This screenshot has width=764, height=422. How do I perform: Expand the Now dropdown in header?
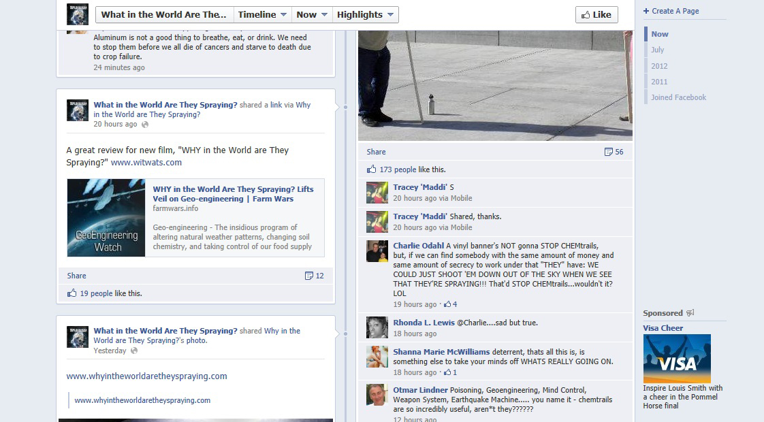tap(312, 14)
